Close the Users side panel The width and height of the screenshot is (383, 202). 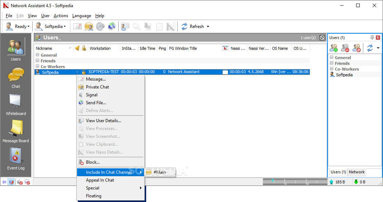click(x=378, y=37)
